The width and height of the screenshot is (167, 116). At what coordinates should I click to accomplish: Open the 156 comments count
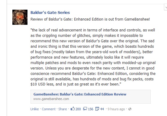pyautogui.click(x=91, y=109)
